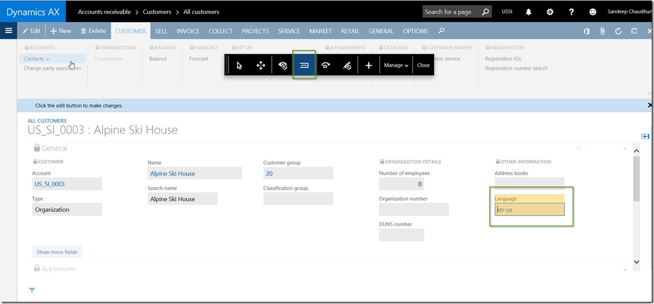Open the settings gear menu
The width and height of the screenshot is (654, 304).
(550, 12)
